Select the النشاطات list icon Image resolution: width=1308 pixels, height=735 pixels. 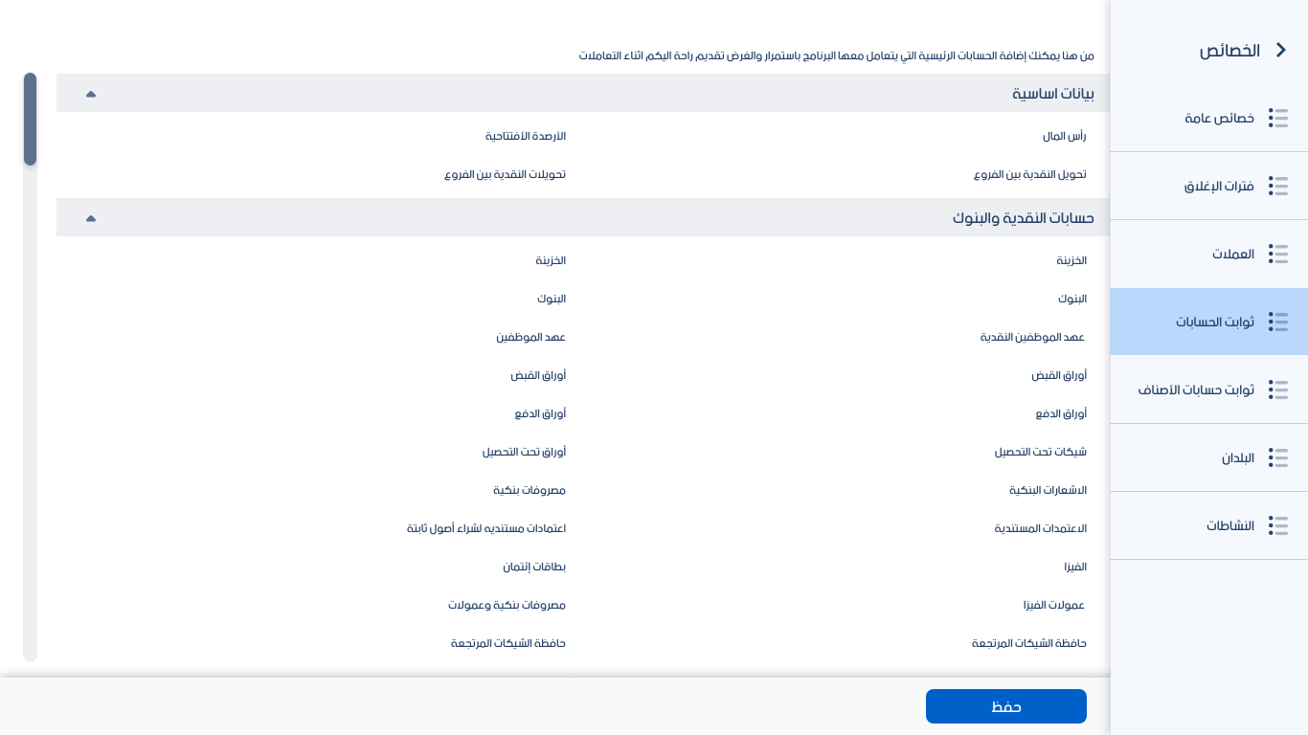pyautogui.click(x=1278, y=525)
